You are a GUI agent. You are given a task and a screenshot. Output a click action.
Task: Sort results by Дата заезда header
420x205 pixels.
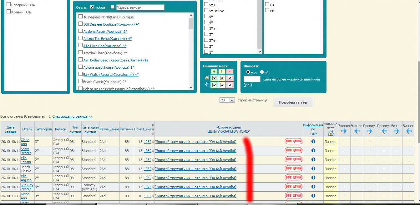(x=10, y=129)
